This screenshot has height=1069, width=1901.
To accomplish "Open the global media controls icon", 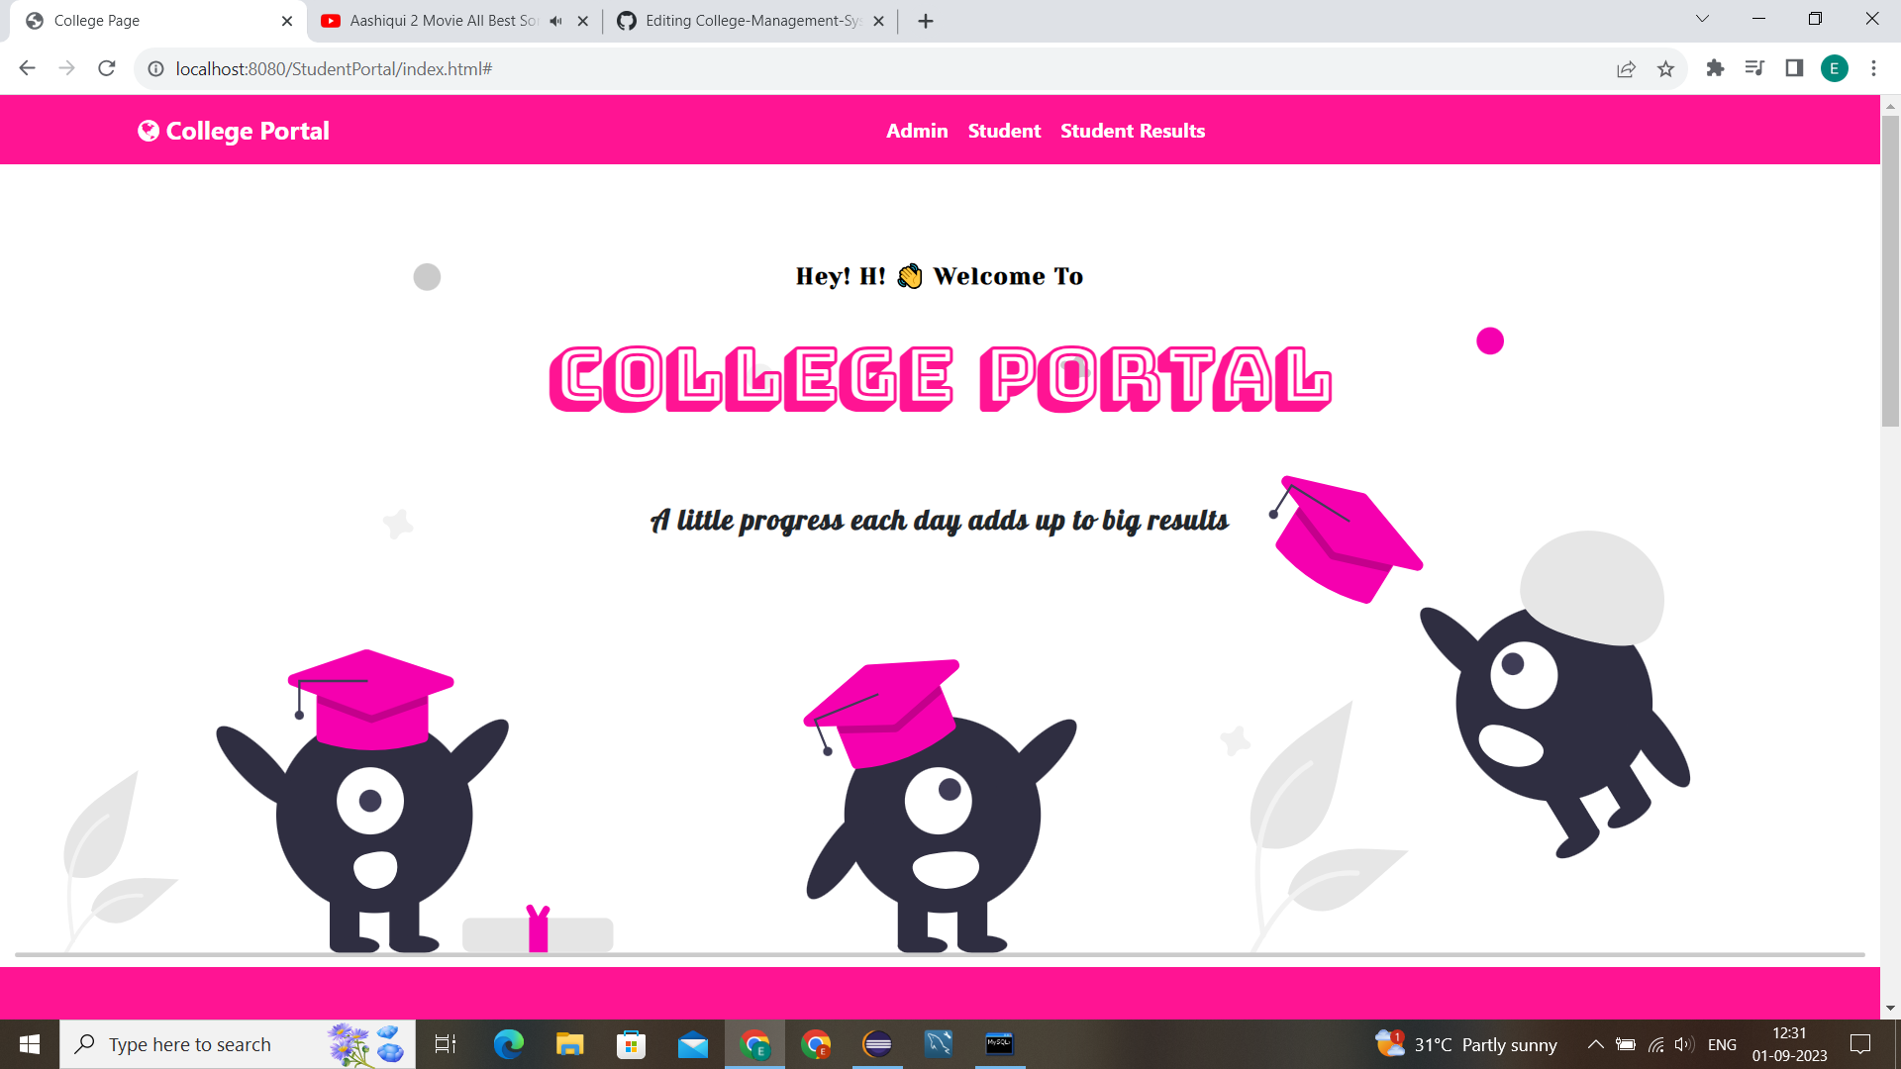I will point(1754,68).
